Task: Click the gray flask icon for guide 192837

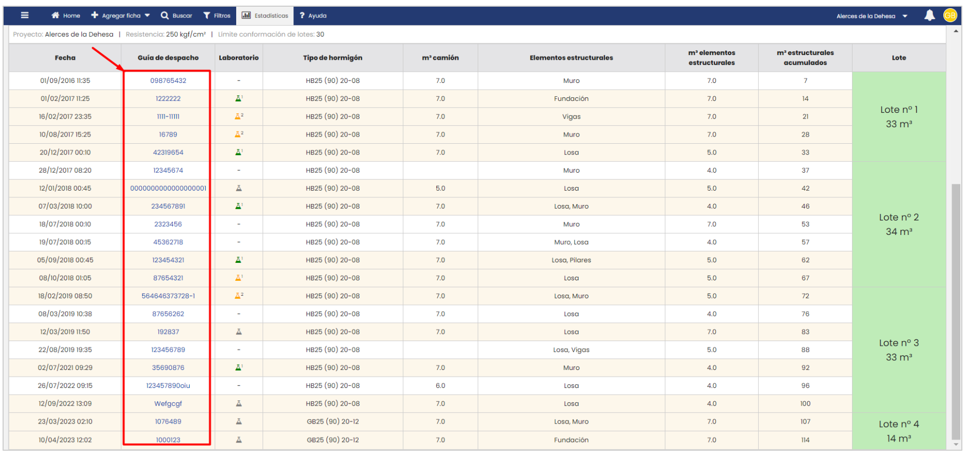Action: pyautogui.click(x=238, y=332)
